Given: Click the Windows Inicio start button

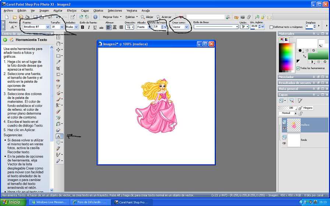Looking at the screenshot, I should (x=13, y=202).
